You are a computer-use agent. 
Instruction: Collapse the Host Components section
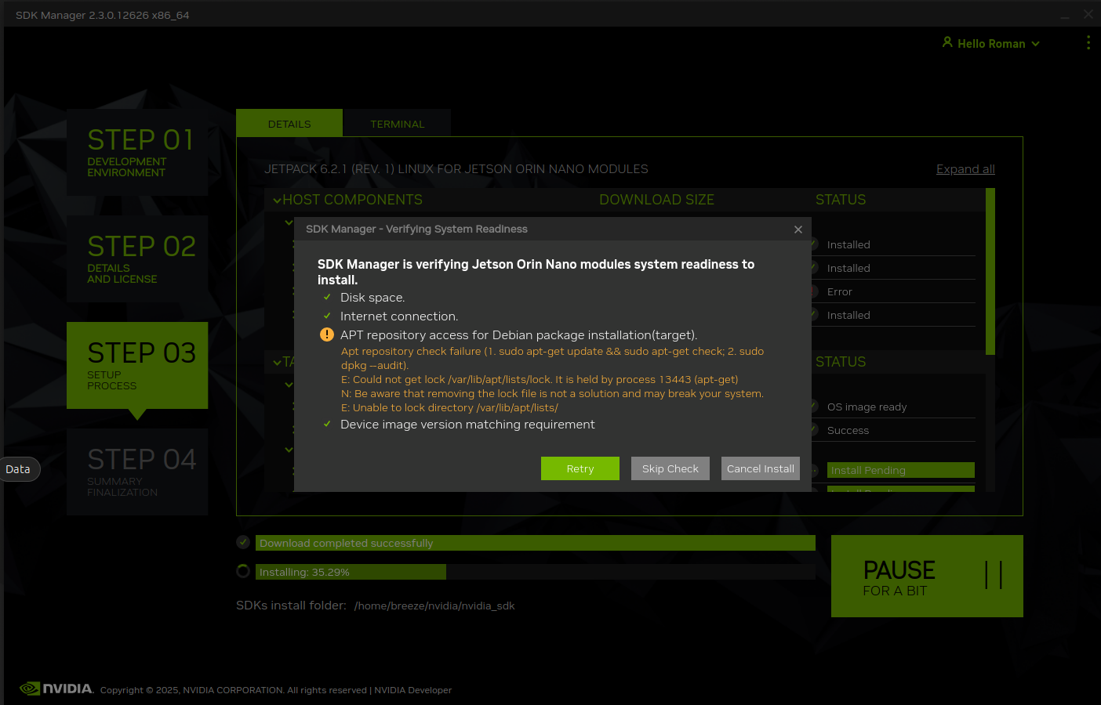tap(277, 201)
